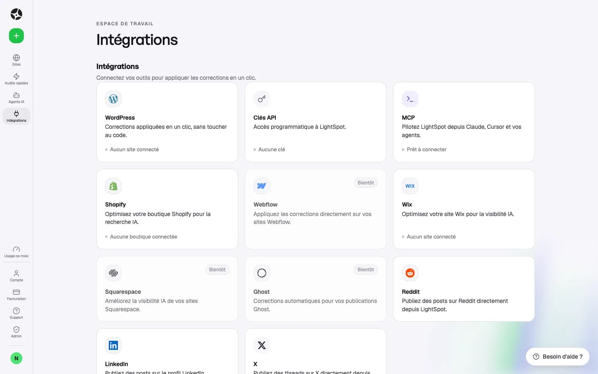Click the WordPress logo icon
598x374 pixels.
coord(113,99)
